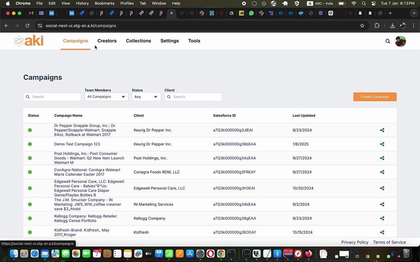Open Chrome Profiles menu
Screen dimensions: 420x262
coord(127,4)
